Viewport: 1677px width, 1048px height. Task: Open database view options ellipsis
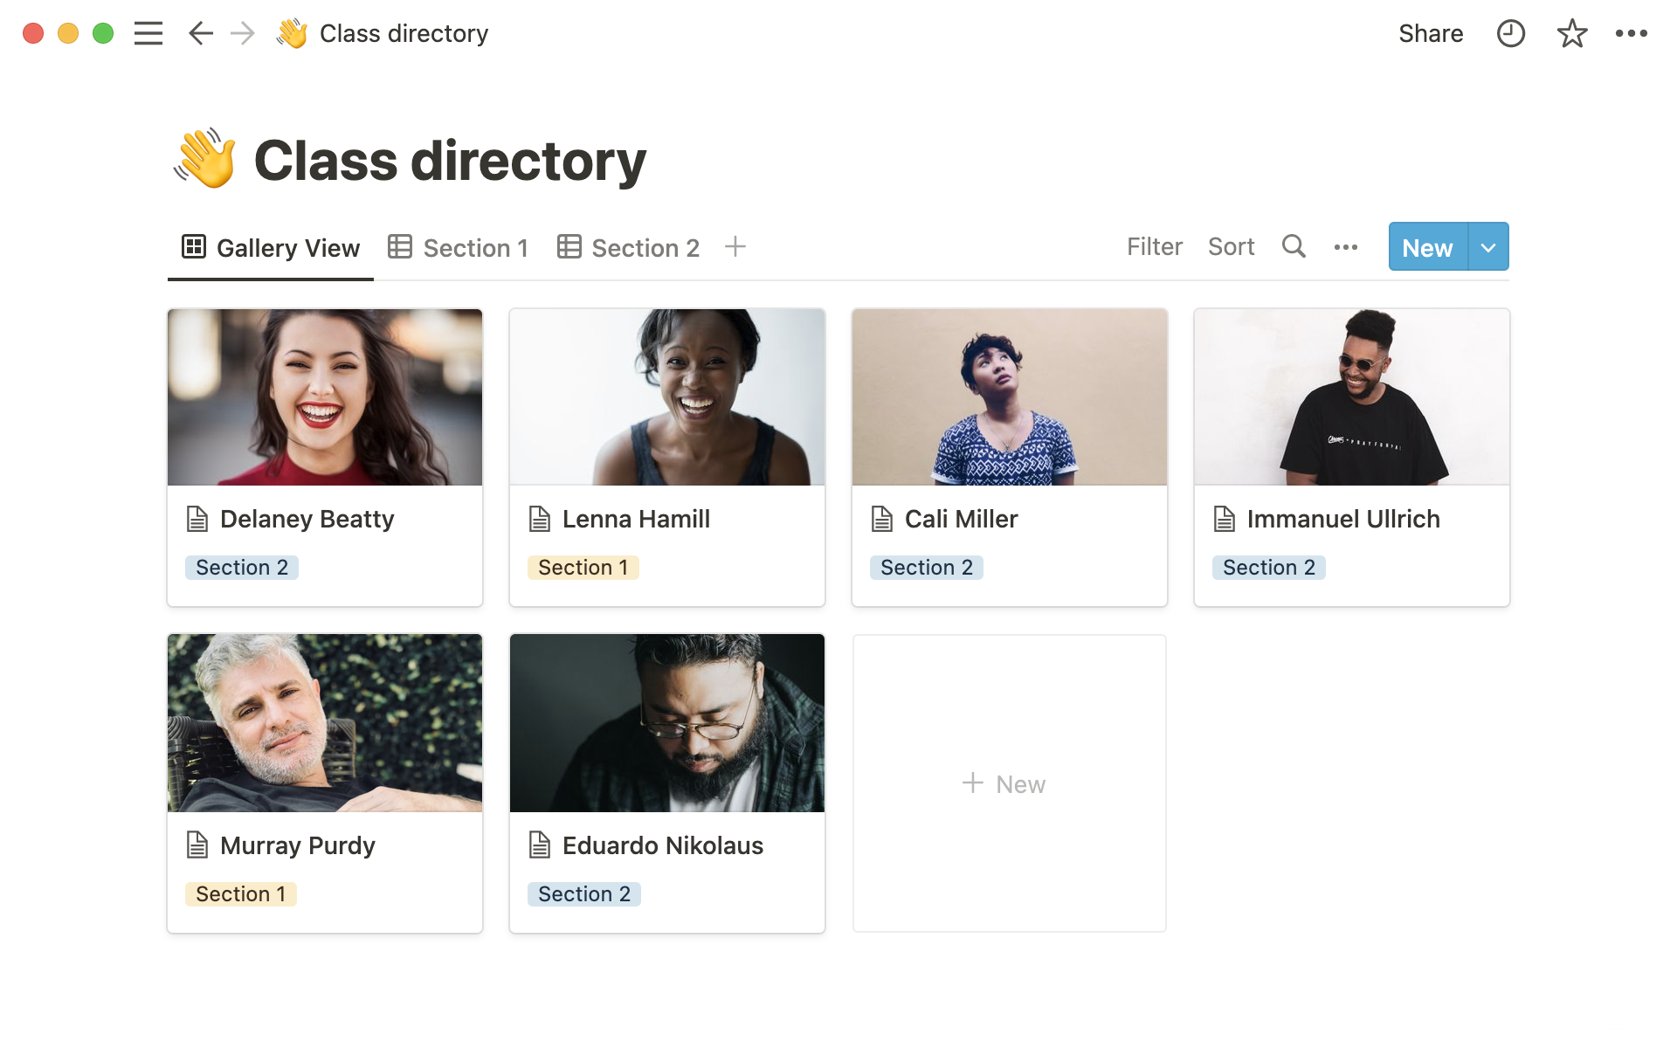tap(1346, 247)
